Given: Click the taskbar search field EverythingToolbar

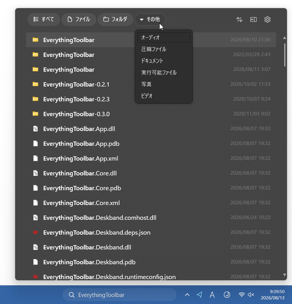Looking at the screenshot, I should click(119, 295).
